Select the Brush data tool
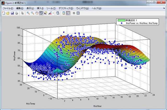 coord(50,13)
